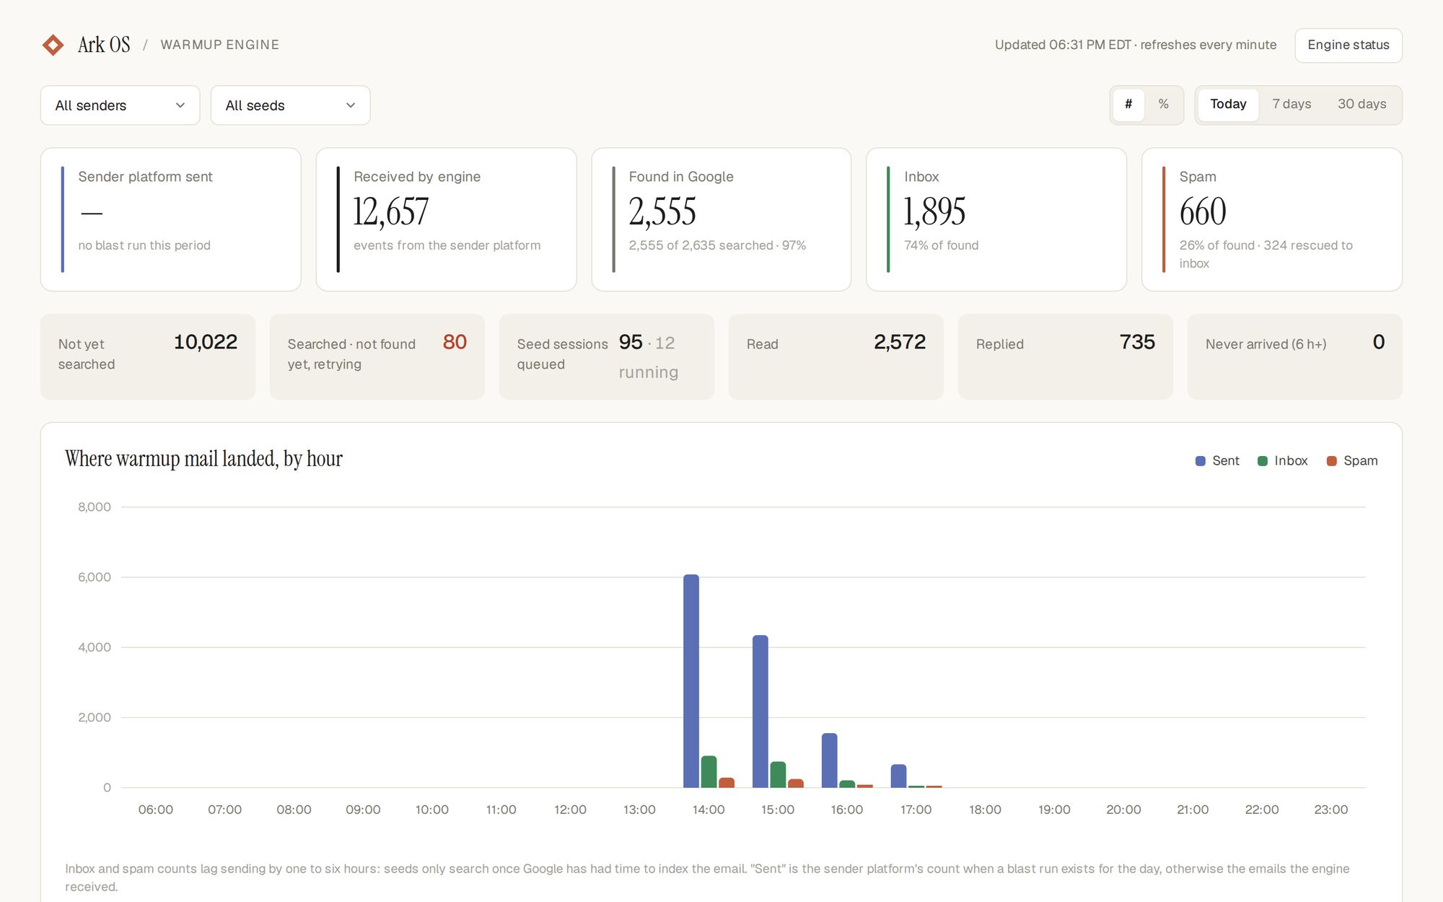Click the 14:00 red Spam bar

point(727,782)
